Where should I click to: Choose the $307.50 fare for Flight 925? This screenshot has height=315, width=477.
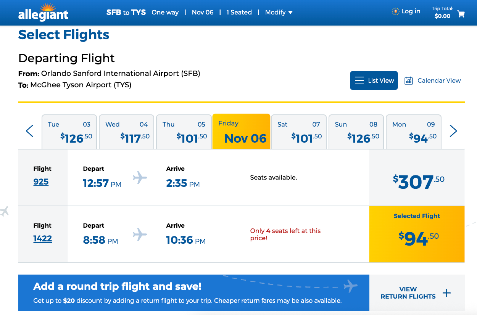click(417, 182)
